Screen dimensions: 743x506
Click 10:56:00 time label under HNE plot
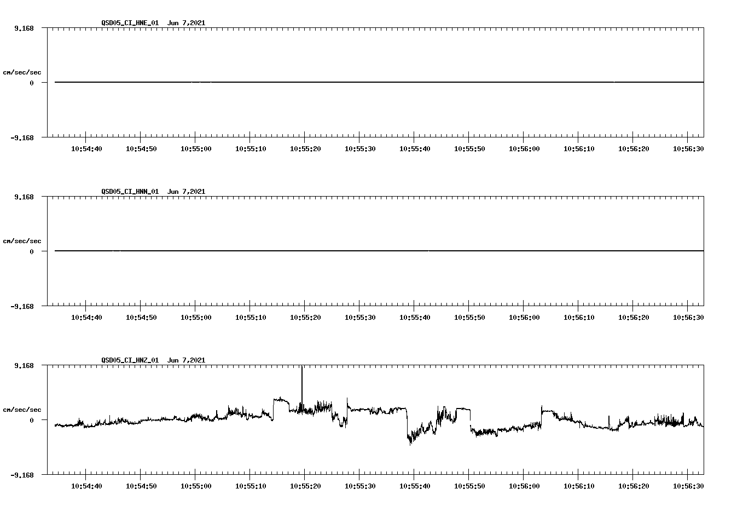[524, 149]
